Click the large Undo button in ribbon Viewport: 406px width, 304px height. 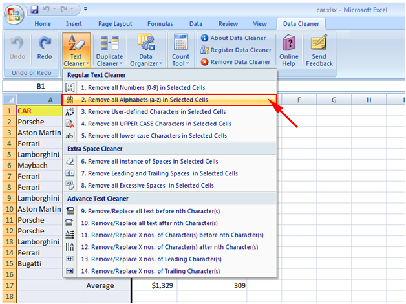pyautogui.click(x=17, y=49)
